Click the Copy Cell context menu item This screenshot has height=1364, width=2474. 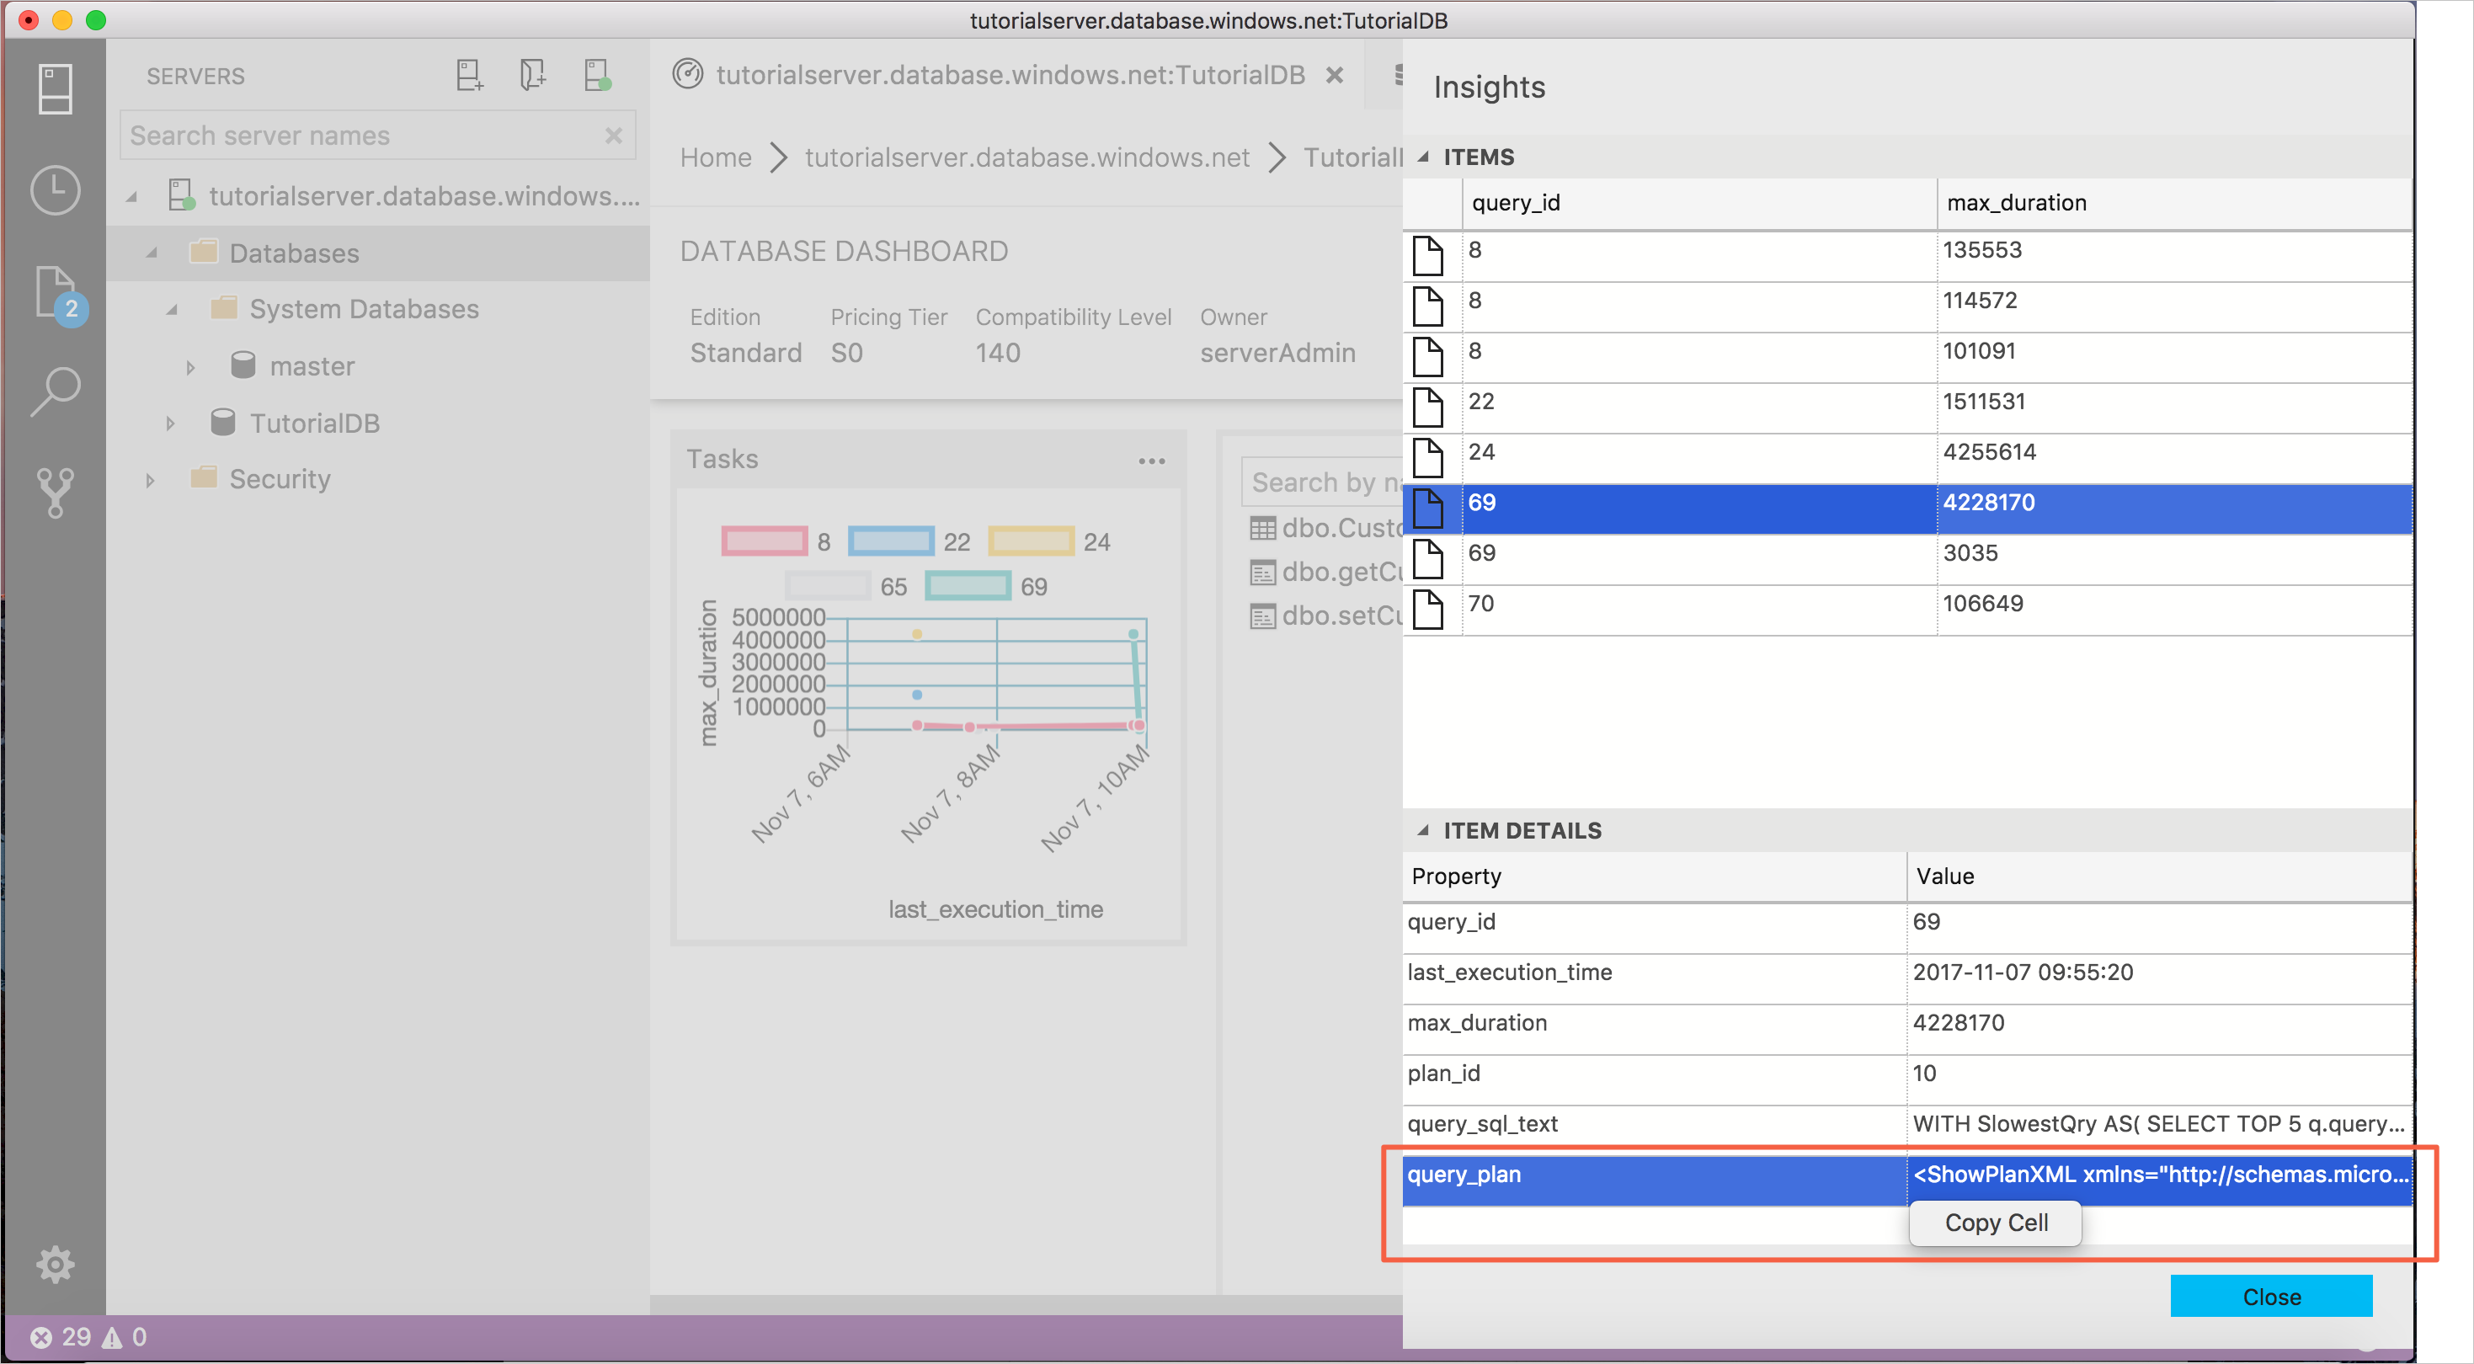1996,1223
